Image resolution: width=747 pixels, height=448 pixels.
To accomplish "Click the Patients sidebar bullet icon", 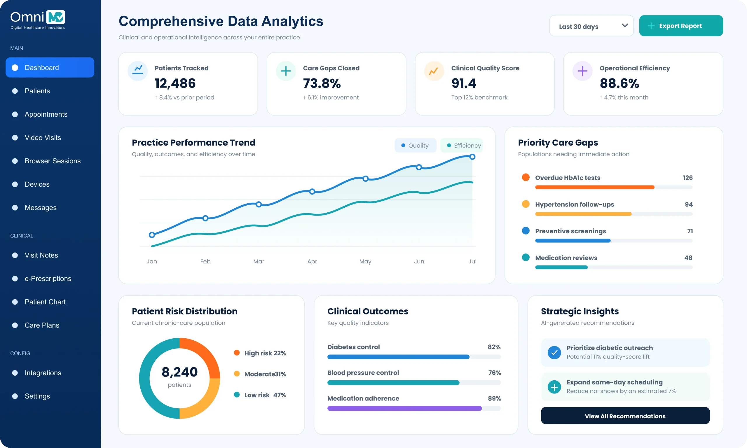I will [x=15, y=91].
